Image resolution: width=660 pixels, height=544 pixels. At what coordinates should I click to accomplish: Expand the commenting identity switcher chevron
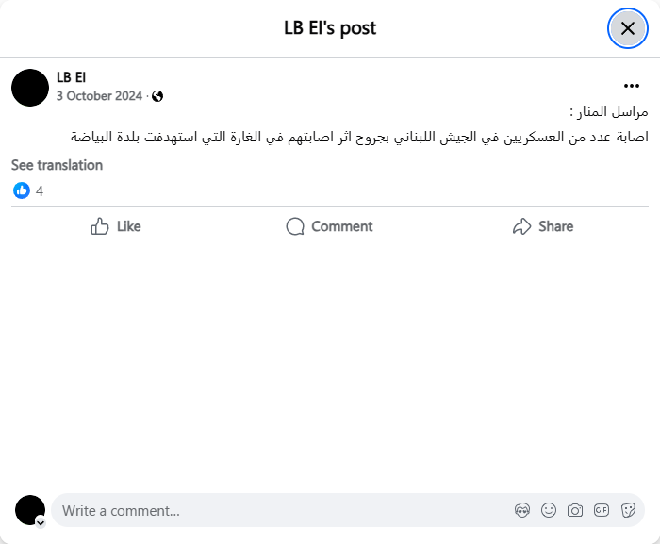tap(41, 521)
